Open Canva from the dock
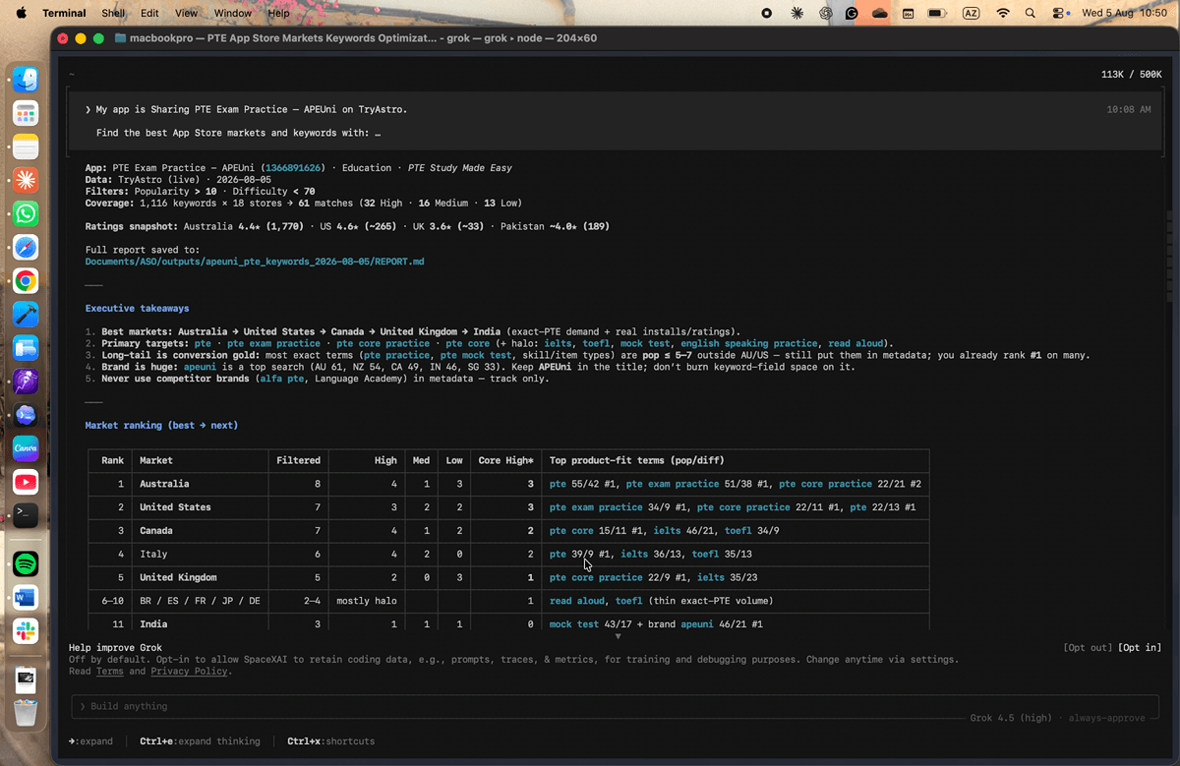Image resolution: width=1180 pixels, height=766 pixels. click(26, 448)
